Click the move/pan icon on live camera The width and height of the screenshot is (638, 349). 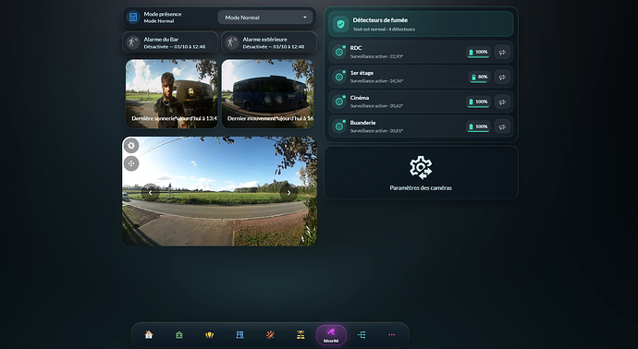[x=131, y=163]
